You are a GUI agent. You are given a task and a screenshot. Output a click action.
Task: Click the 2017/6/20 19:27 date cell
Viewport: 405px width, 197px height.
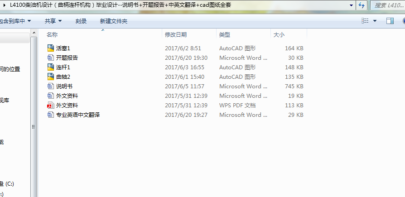[x=186, y=115]
